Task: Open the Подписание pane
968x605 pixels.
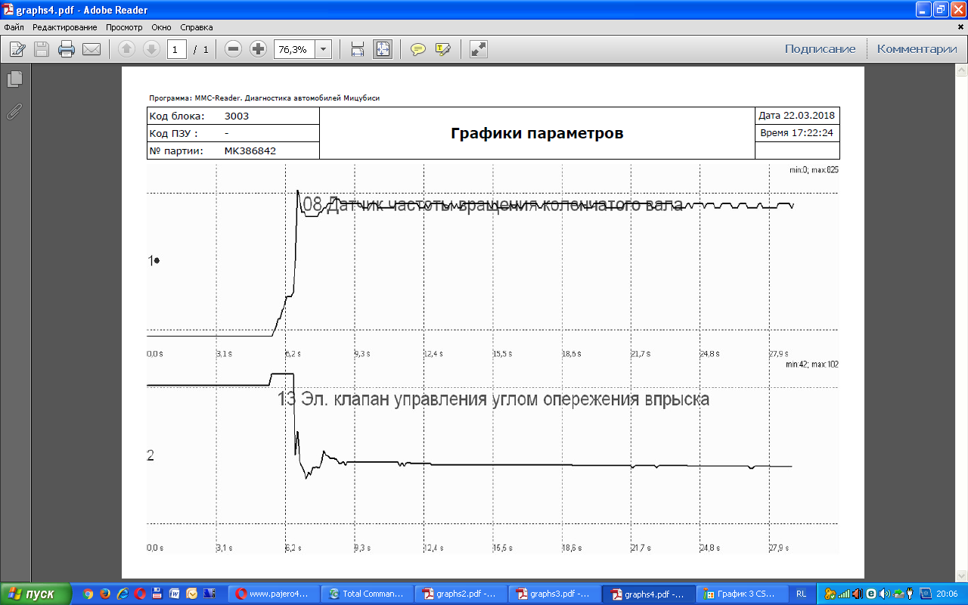Action: tap(820, 49)
